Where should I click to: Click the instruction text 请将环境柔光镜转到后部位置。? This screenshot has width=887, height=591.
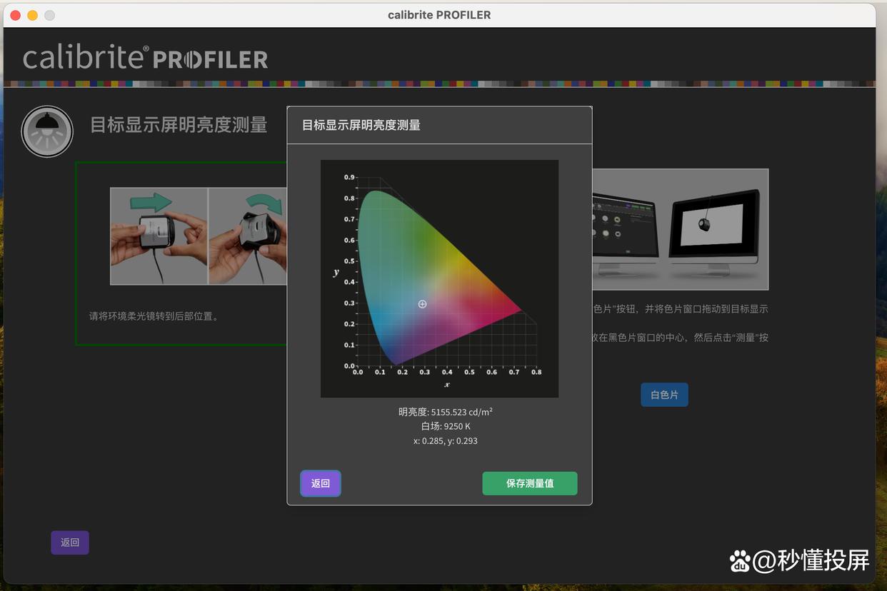point(154,315)
